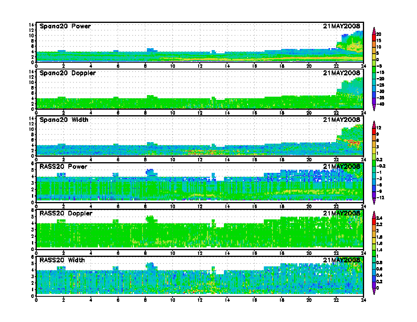Click x-axis tick '24' below RASS20 Width panel

pyautogui.click(x=364, y=300)
